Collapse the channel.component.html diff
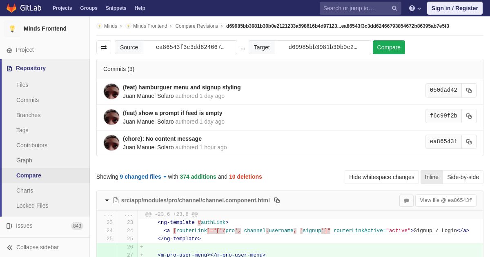490x257 pixels. (x=107, y=200)
